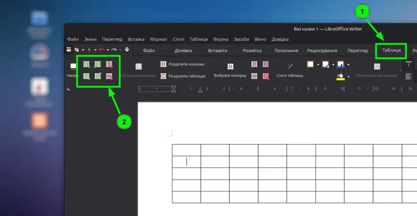The height and width of the screenshot is (216, 417).
Task: Switch to the Посилання ribbon tab
Action: 286,50
